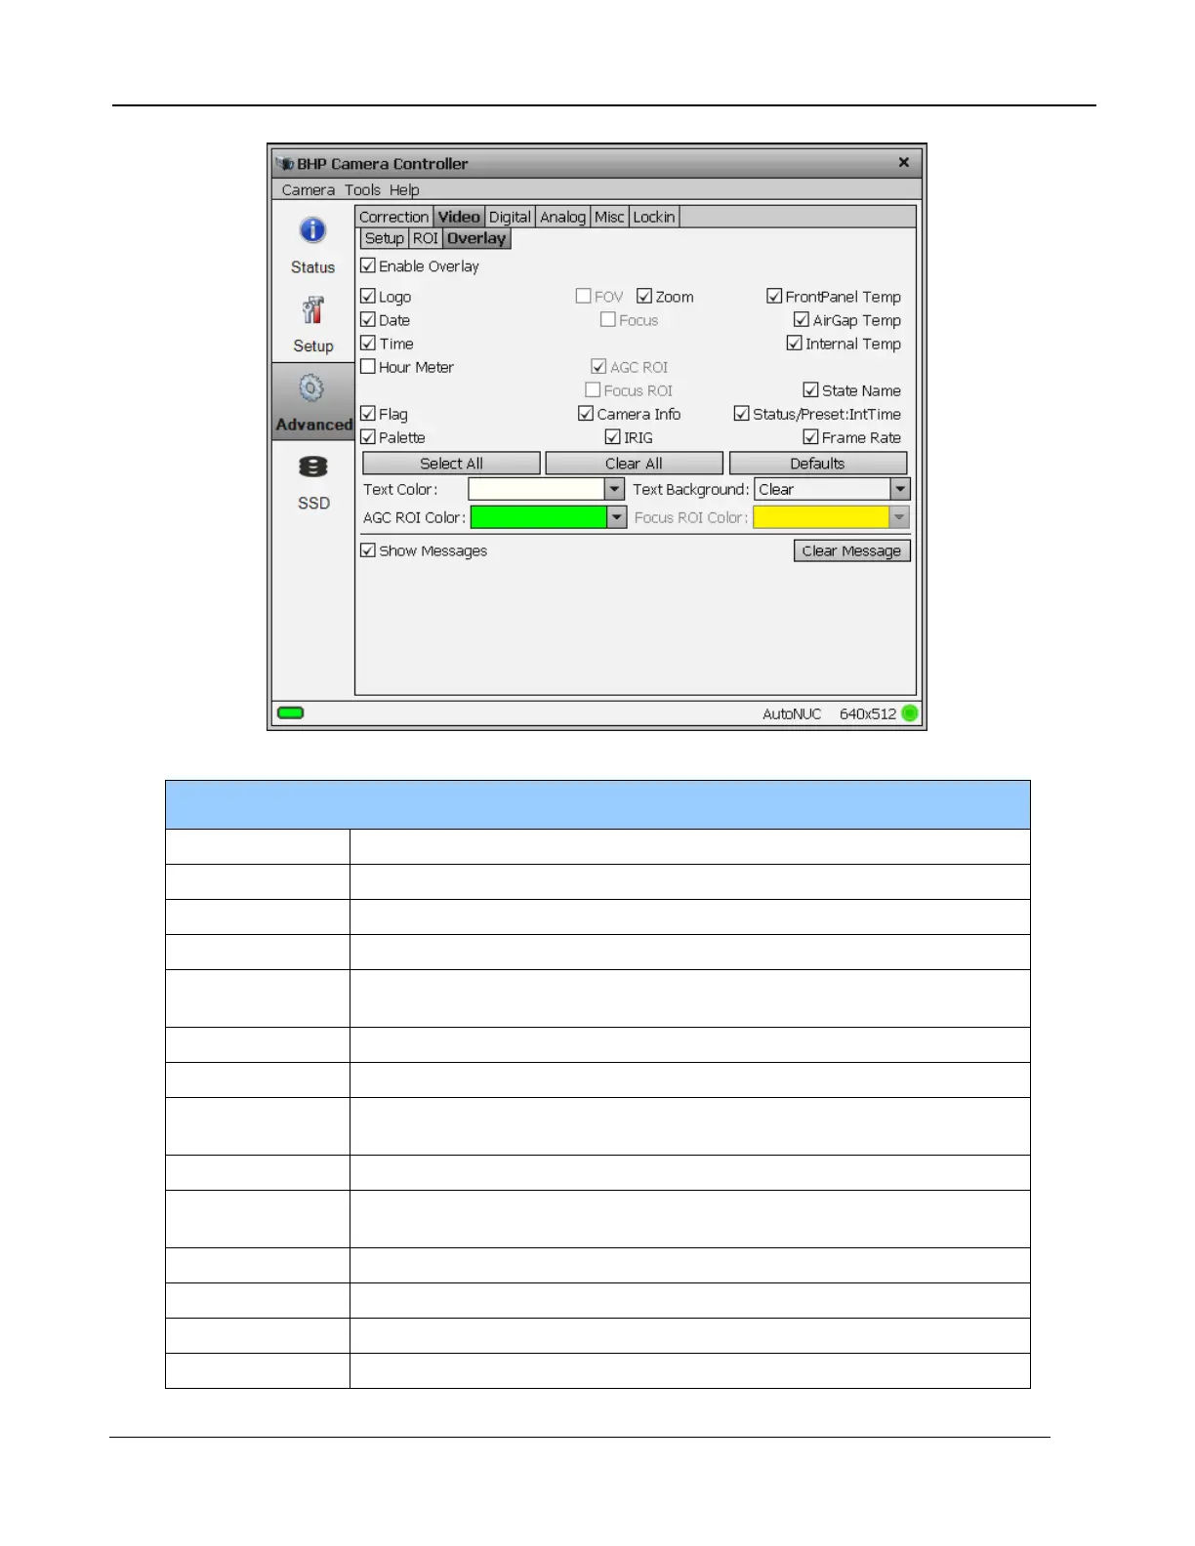
Task: Select the Overlay sub-tab
Action: (476, 238)
